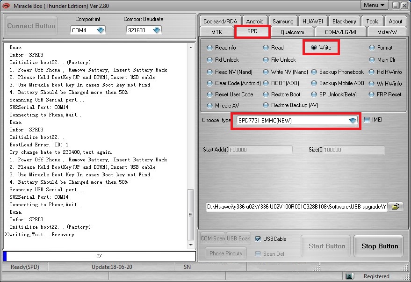Switch to the CDMA/LG/MI tab
The image size is (411, 282).
tap(340, 32)
